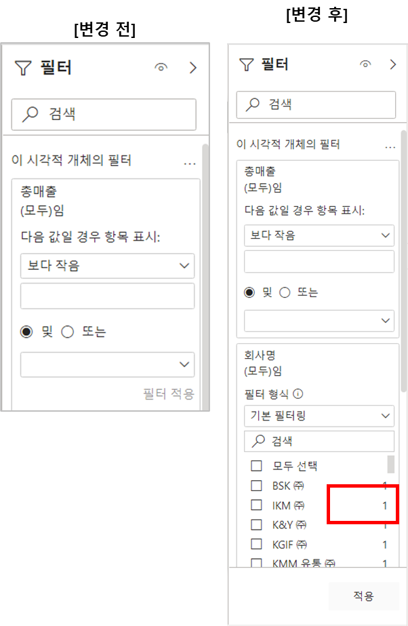This screenshot has width=408, height=626.
Task: Click the info icon next to 필터 형식
Action: coord(298,394)
